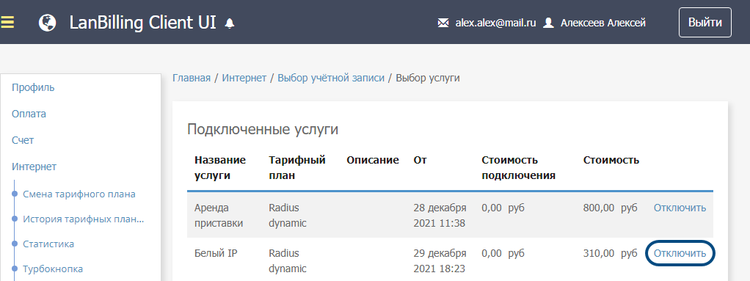This screenshot has width=750, height=281.
Task: Click the Алексеев Алексей user name
Action: click(602, 23)
